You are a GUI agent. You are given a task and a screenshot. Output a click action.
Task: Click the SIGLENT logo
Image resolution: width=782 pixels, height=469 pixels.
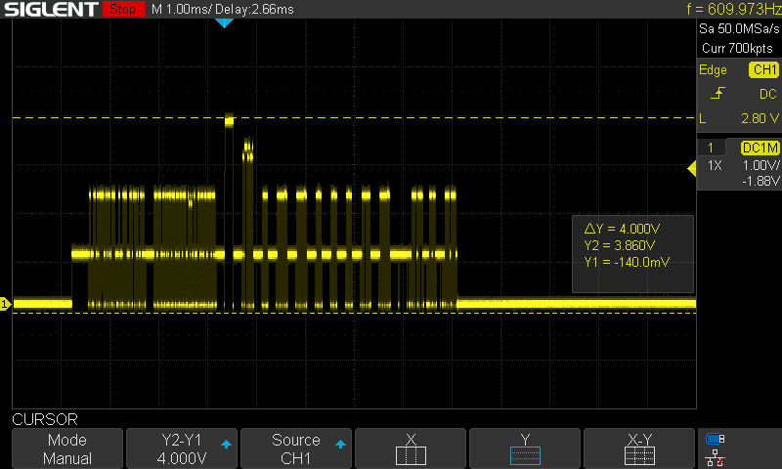coord(51,9)
